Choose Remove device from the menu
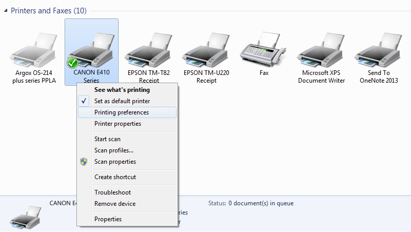 115,204
